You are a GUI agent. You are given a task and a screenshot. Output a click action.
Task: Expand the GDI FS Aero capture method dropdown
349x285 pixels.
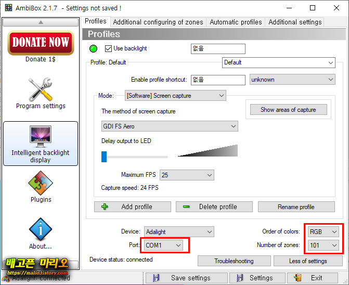point(170,126)
